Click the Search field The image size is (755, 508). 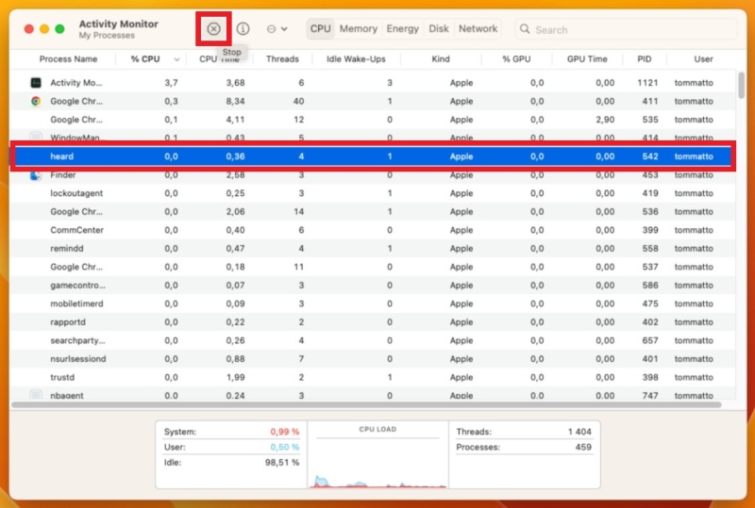click(x=626, y=29)
